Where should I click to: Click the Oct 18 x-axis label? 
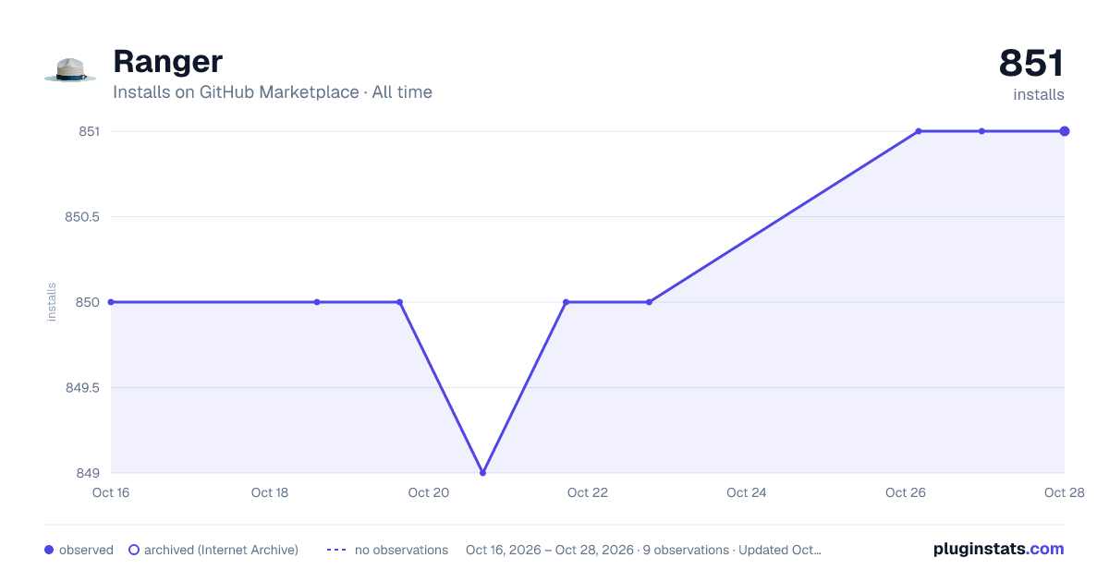pos(270,492)
